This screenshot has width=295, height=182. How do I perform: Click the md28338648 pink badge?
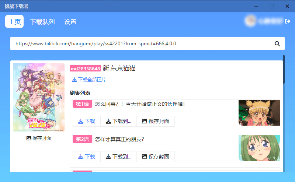(x=85, y=68)
